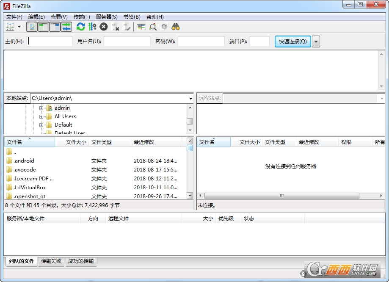Click inside the 主机(H) input field
Screen dimensions: 389x282
pyautogui.click(x=50, y=41)
